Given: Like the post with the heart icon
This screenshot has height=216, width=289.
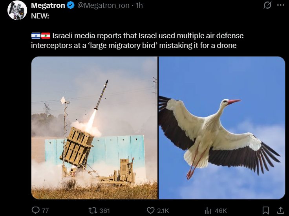Looking at the screenshot, I should click(x=150, y=210).
